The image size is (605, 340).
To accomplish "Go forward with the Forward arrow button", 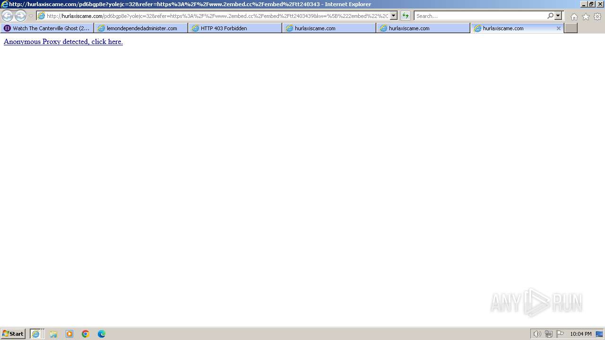I will point(20,16).
